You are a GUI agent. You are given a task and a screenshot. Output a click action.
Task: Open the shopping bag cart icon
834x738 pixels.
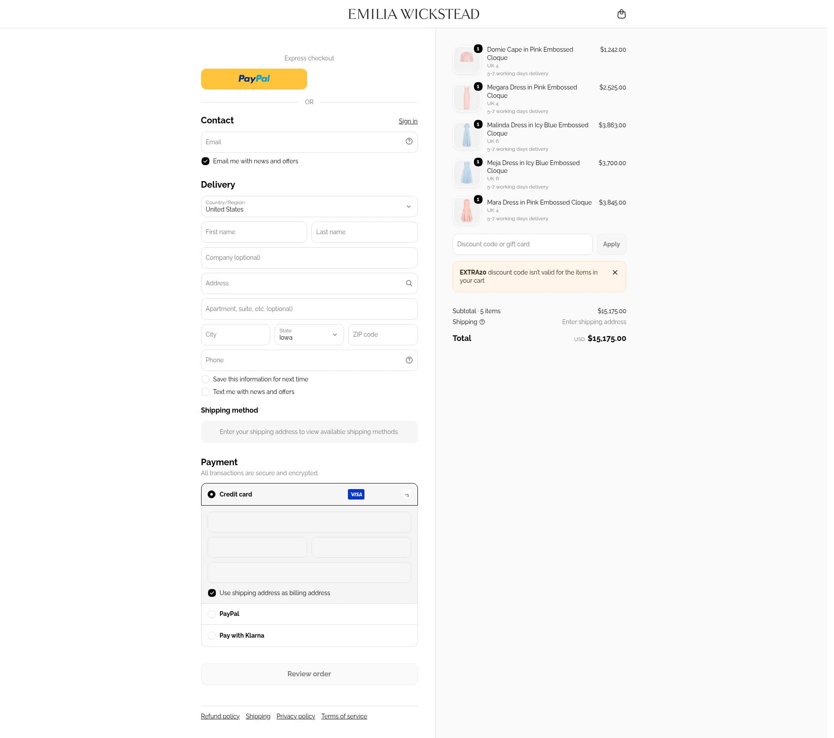622,14
